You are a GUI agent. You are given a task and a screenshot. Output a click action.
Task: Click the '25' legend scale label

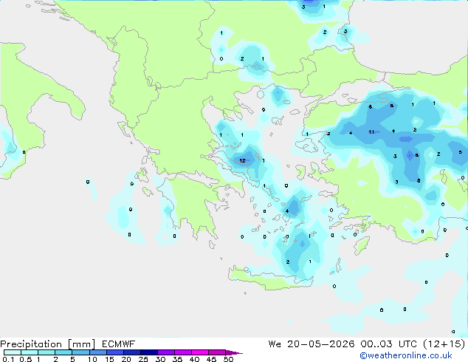point(143,359)
